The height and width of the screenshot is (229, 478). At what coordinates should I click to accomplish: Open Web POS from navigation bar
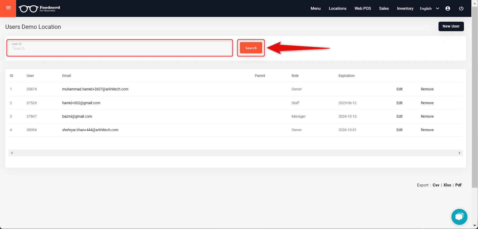tap(363, 8)
